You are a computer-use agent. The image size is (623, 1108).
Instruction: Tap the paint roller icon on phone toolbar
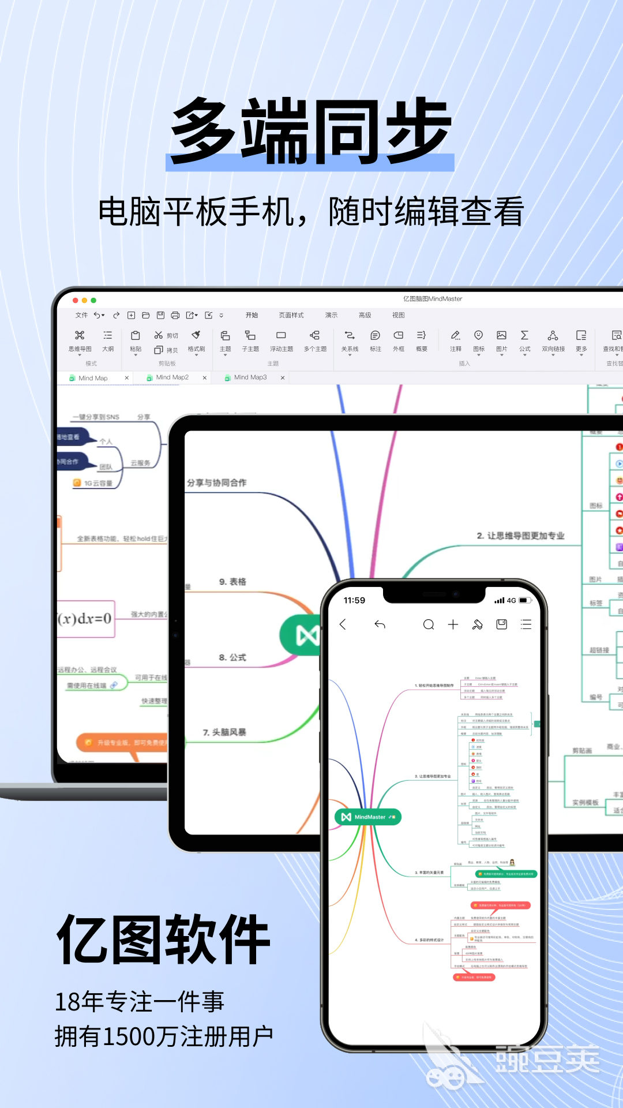pos(477,624)
